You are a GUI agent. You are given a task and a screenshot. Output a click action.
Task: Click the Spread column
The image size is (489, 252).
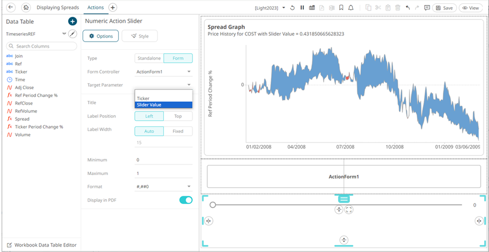coord(22,119)
